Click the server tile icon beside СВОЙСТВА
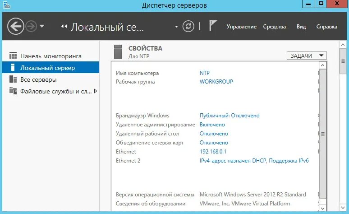Viewport: 349px width, 214px height. [x=118, y=52]
